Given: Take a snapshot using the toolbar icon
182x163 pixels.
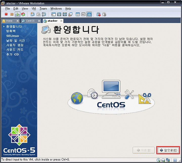Looking at the screenshot, I should 33,14.
